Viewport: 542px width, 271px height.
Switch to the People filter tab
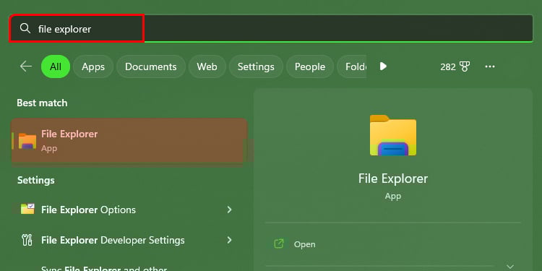[310, 66]
